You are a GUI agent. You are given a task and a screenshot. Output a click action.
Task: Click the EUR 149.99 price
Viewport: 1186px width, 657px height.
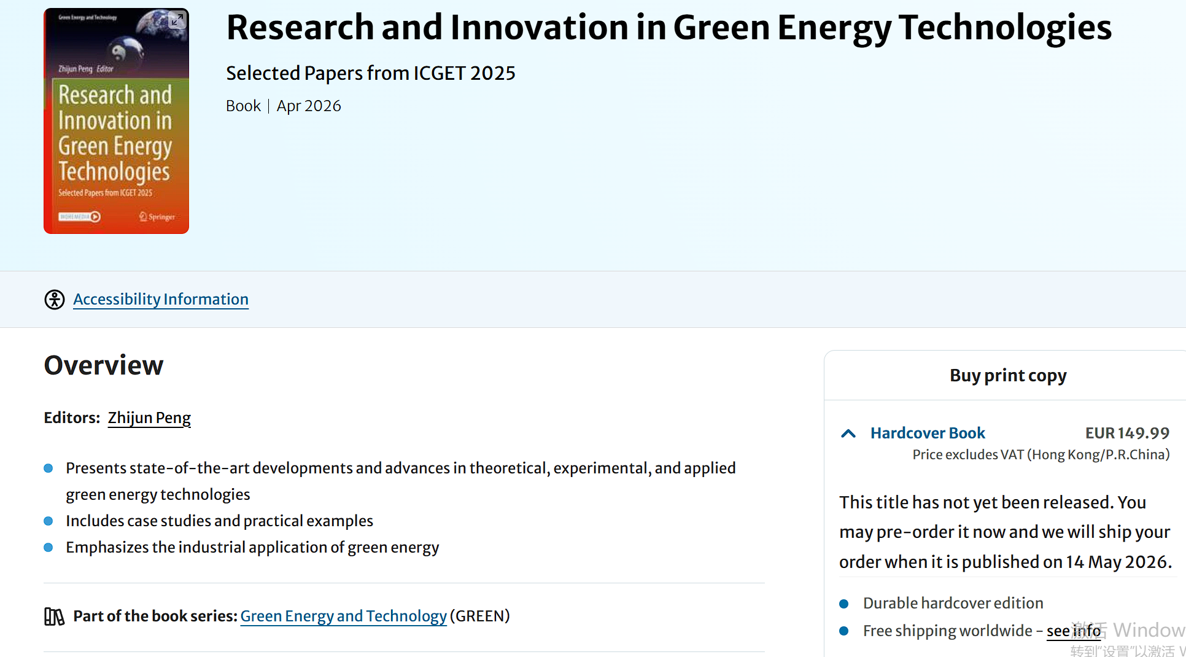pos(1127,433)
